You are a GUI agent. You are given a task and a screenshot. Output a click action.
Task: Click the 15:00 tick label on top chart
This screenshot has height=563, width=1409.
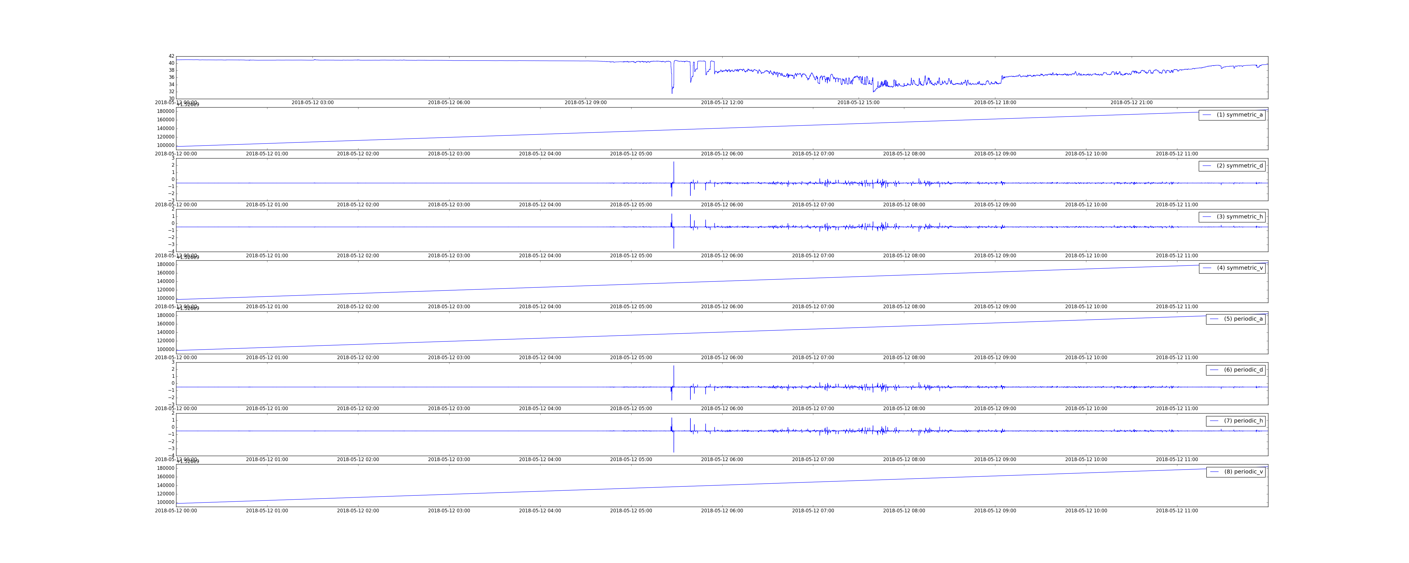click(x=858, y=103)
